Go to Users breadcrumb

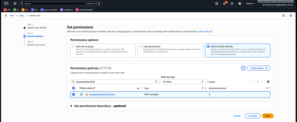pyautogui.click(x=21, y=16)
